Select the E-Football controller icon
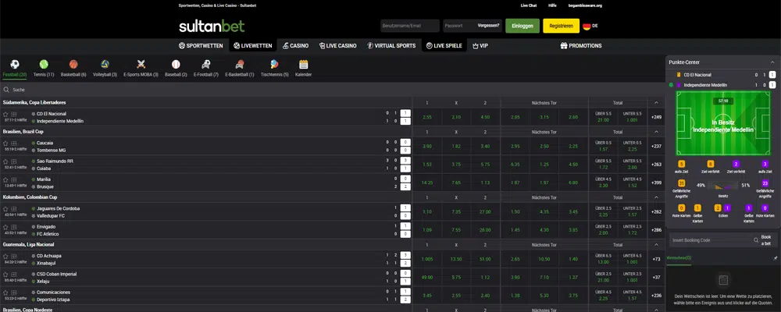 (x=205, y=65)
